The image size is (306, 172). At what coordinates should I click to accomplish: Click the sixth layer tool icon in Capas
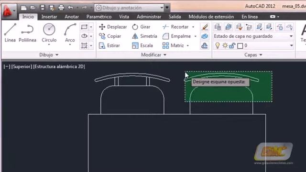269,27
